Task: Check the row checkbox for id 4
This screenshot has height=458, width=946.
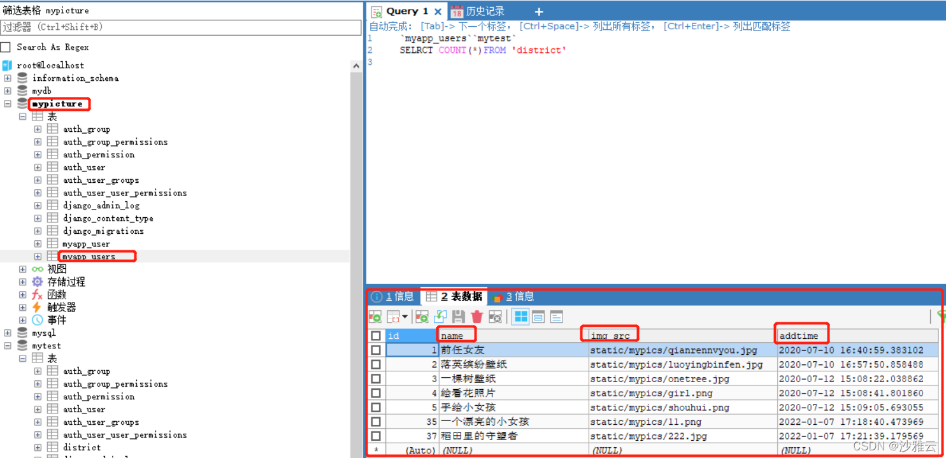Action: [x=376, y=393]
